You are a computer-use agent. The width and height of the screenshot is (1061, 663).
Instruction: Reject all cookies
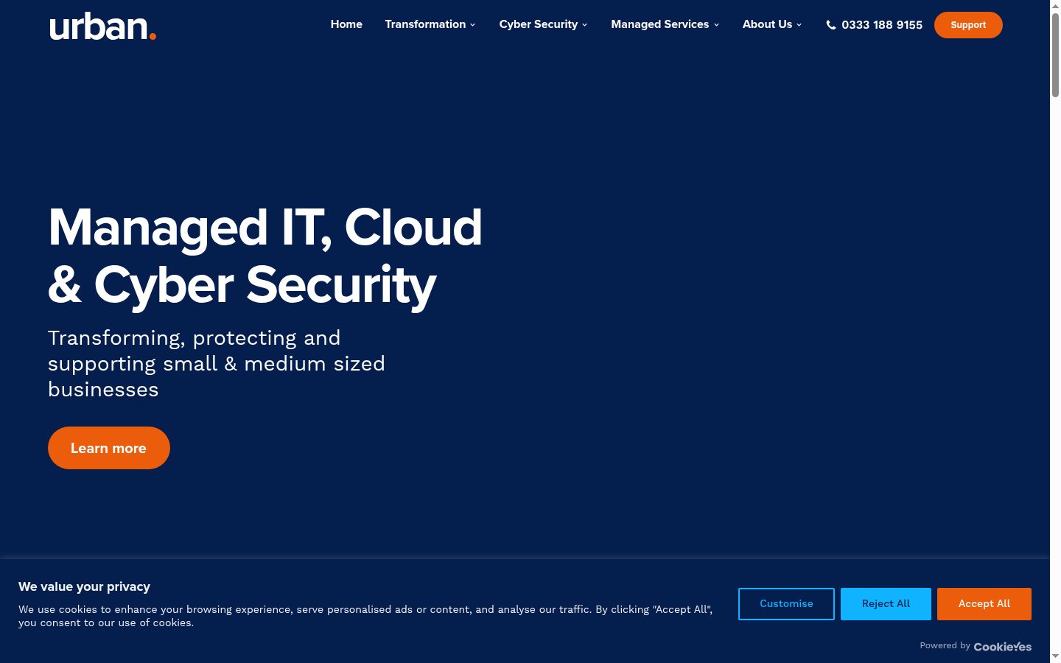pyautogui.click(x=886, y=604)
